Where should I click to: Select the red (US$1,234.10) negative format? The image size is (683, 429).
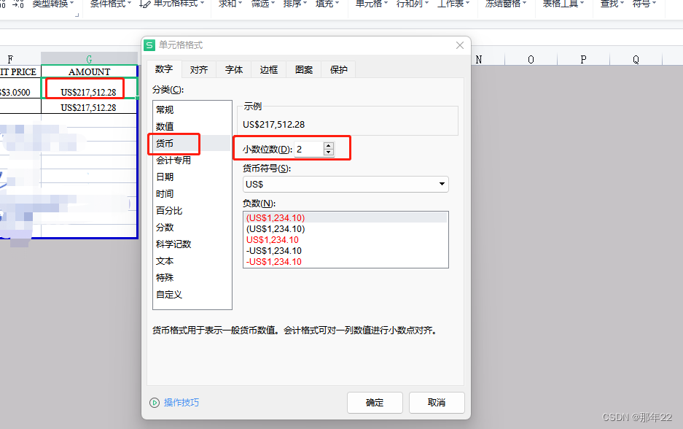point(276,217)
